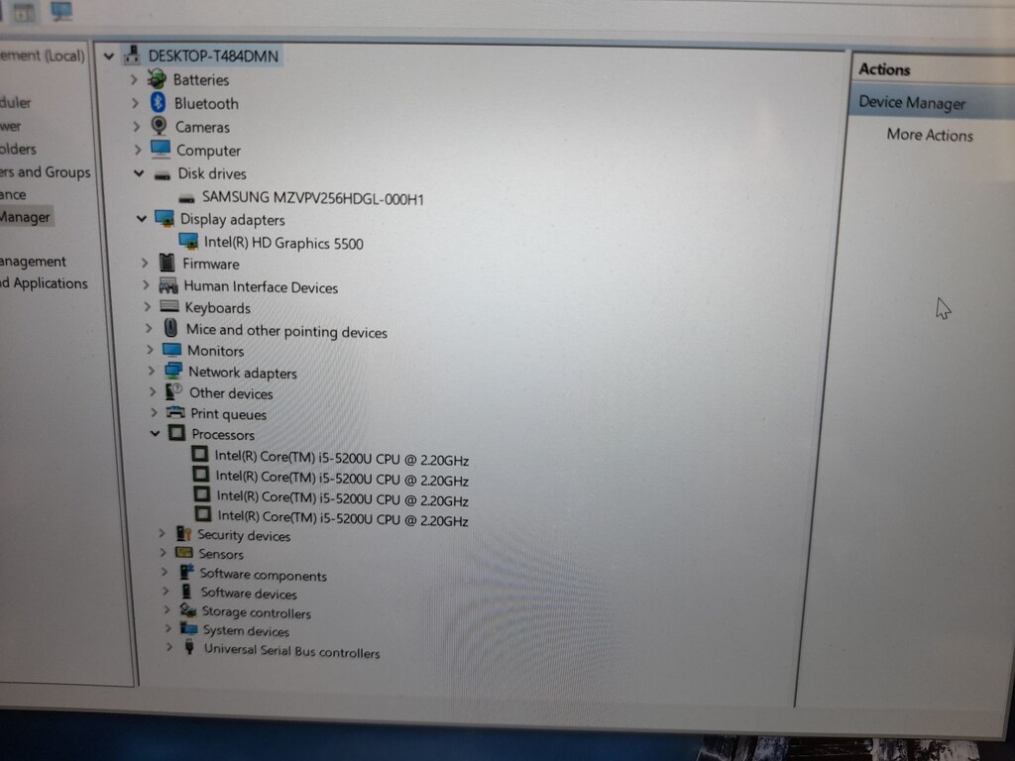
Task: Expand the Other devices node
Action: (153, 391)
